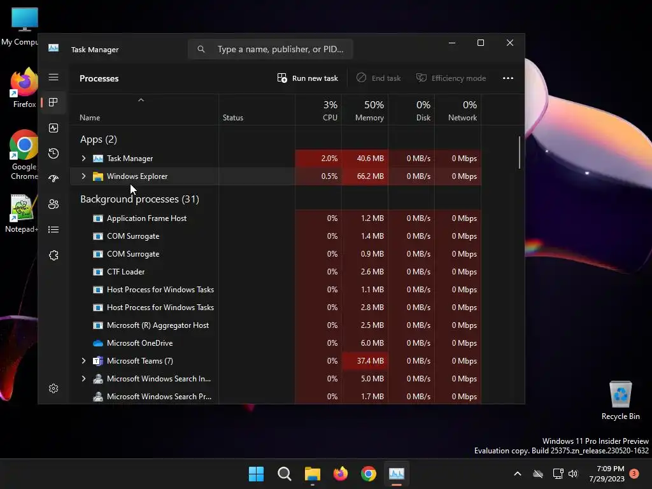Select the Microsoft Windows Search Pr... row
This screenshot has height=489, width=652.
(x=275, y=397)
